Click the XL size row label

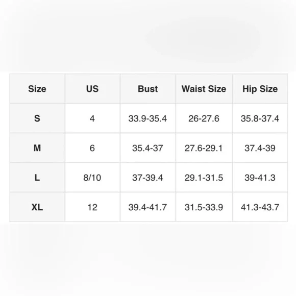click(x=37, y=207)
